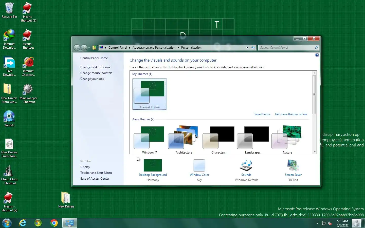The image size is (365, 228).
Task: Select Minesweeper - Shortcut icon
Action: [28, 93]
